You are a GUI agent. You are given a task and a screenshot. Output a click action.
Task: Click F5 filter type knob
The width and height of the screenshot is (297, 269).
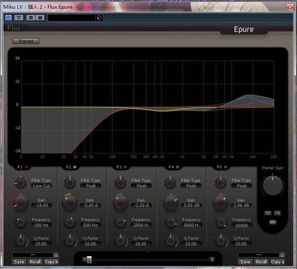[x=220, y=183]
